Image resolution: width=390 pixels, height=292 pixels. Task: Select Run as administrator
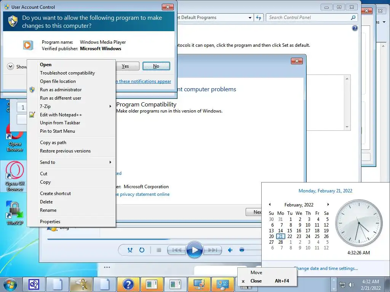[x=71, y=90]
